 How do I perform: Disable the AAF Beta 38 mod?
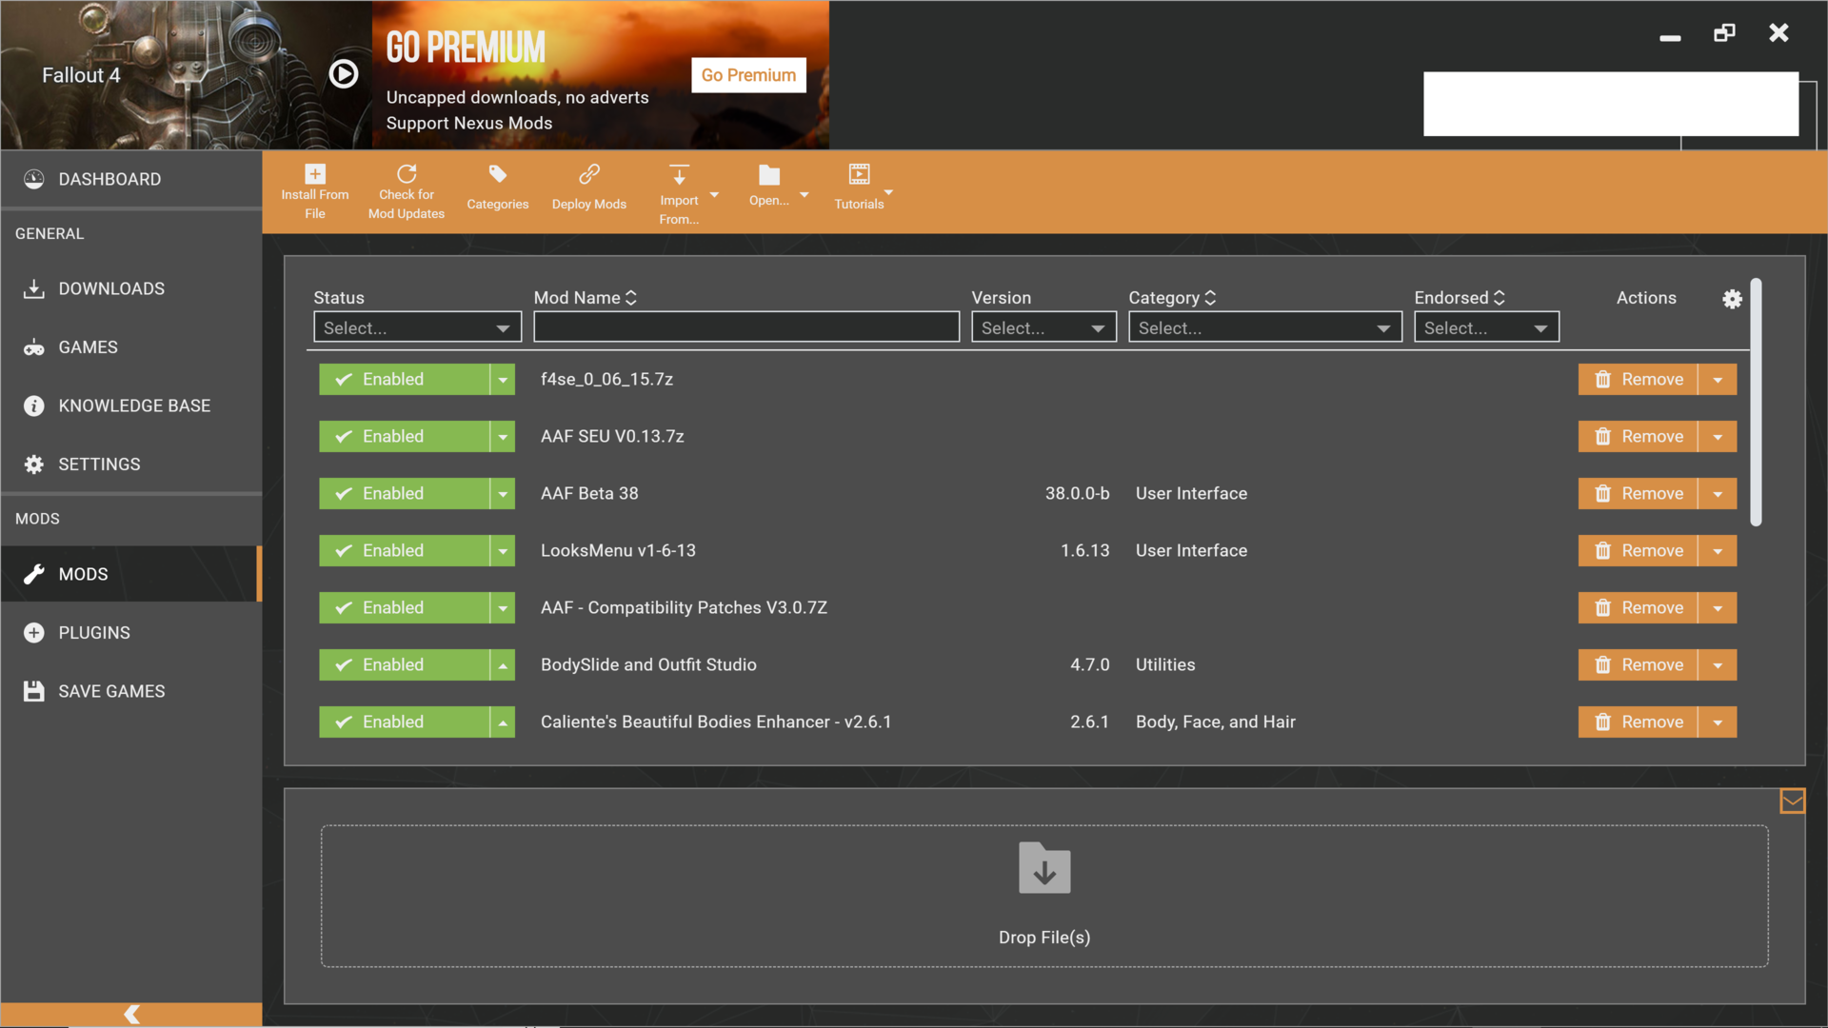404,494
